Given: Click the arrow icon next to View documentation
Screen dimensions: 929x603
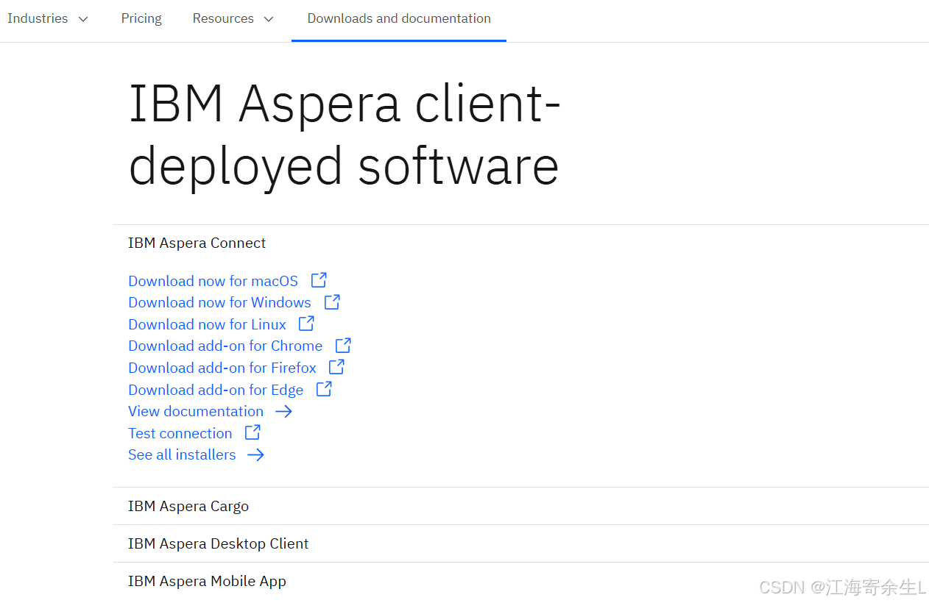Looking at the screenshot, I should point(284,411).
